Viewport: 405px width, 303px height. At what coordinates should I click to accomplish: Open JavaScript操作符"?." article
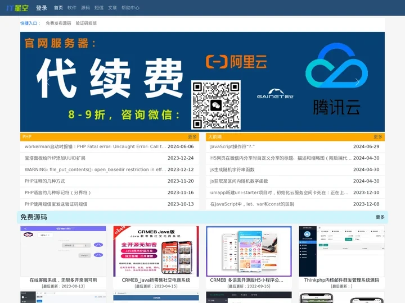coord(232,146)
